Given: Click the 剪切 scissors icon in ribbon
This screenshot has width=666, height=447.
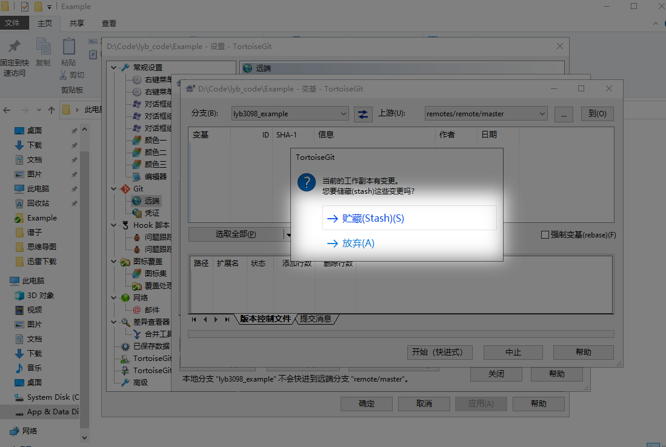Looking at the screenshot, I should point(63,75).
